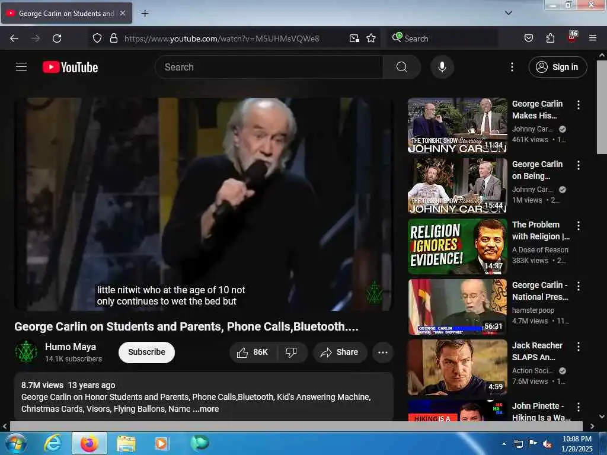
Task: Open the 'Jack Reacher SLAPS' video thumbnail
Action: (x=457, y=367)
